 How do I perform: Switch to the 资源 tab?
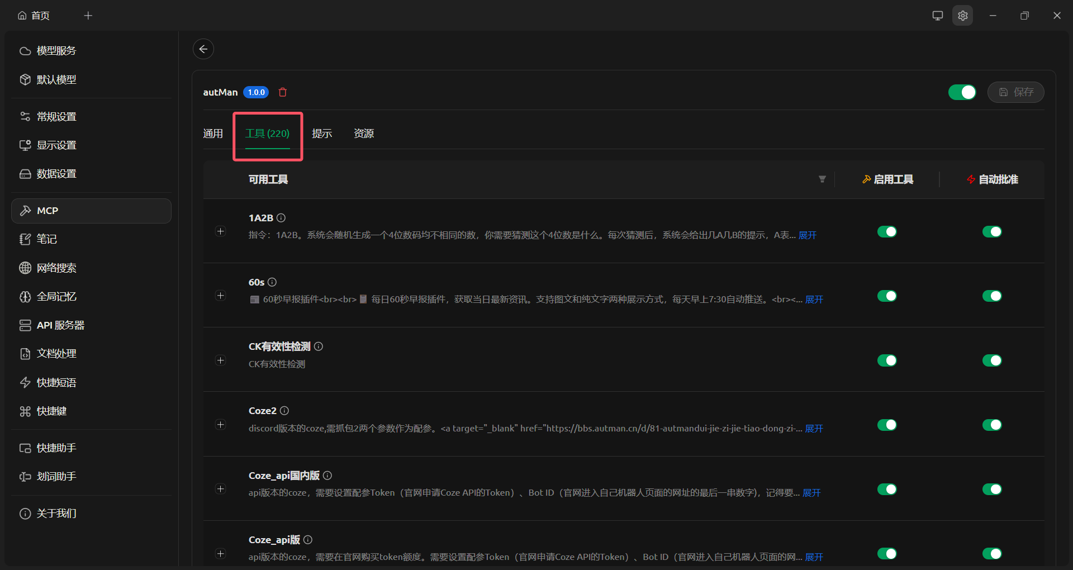coord(364,134)
